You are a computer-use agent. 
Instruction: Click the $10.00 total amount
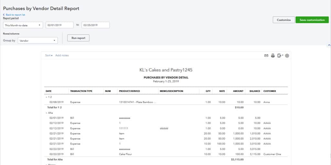[239, 107]
